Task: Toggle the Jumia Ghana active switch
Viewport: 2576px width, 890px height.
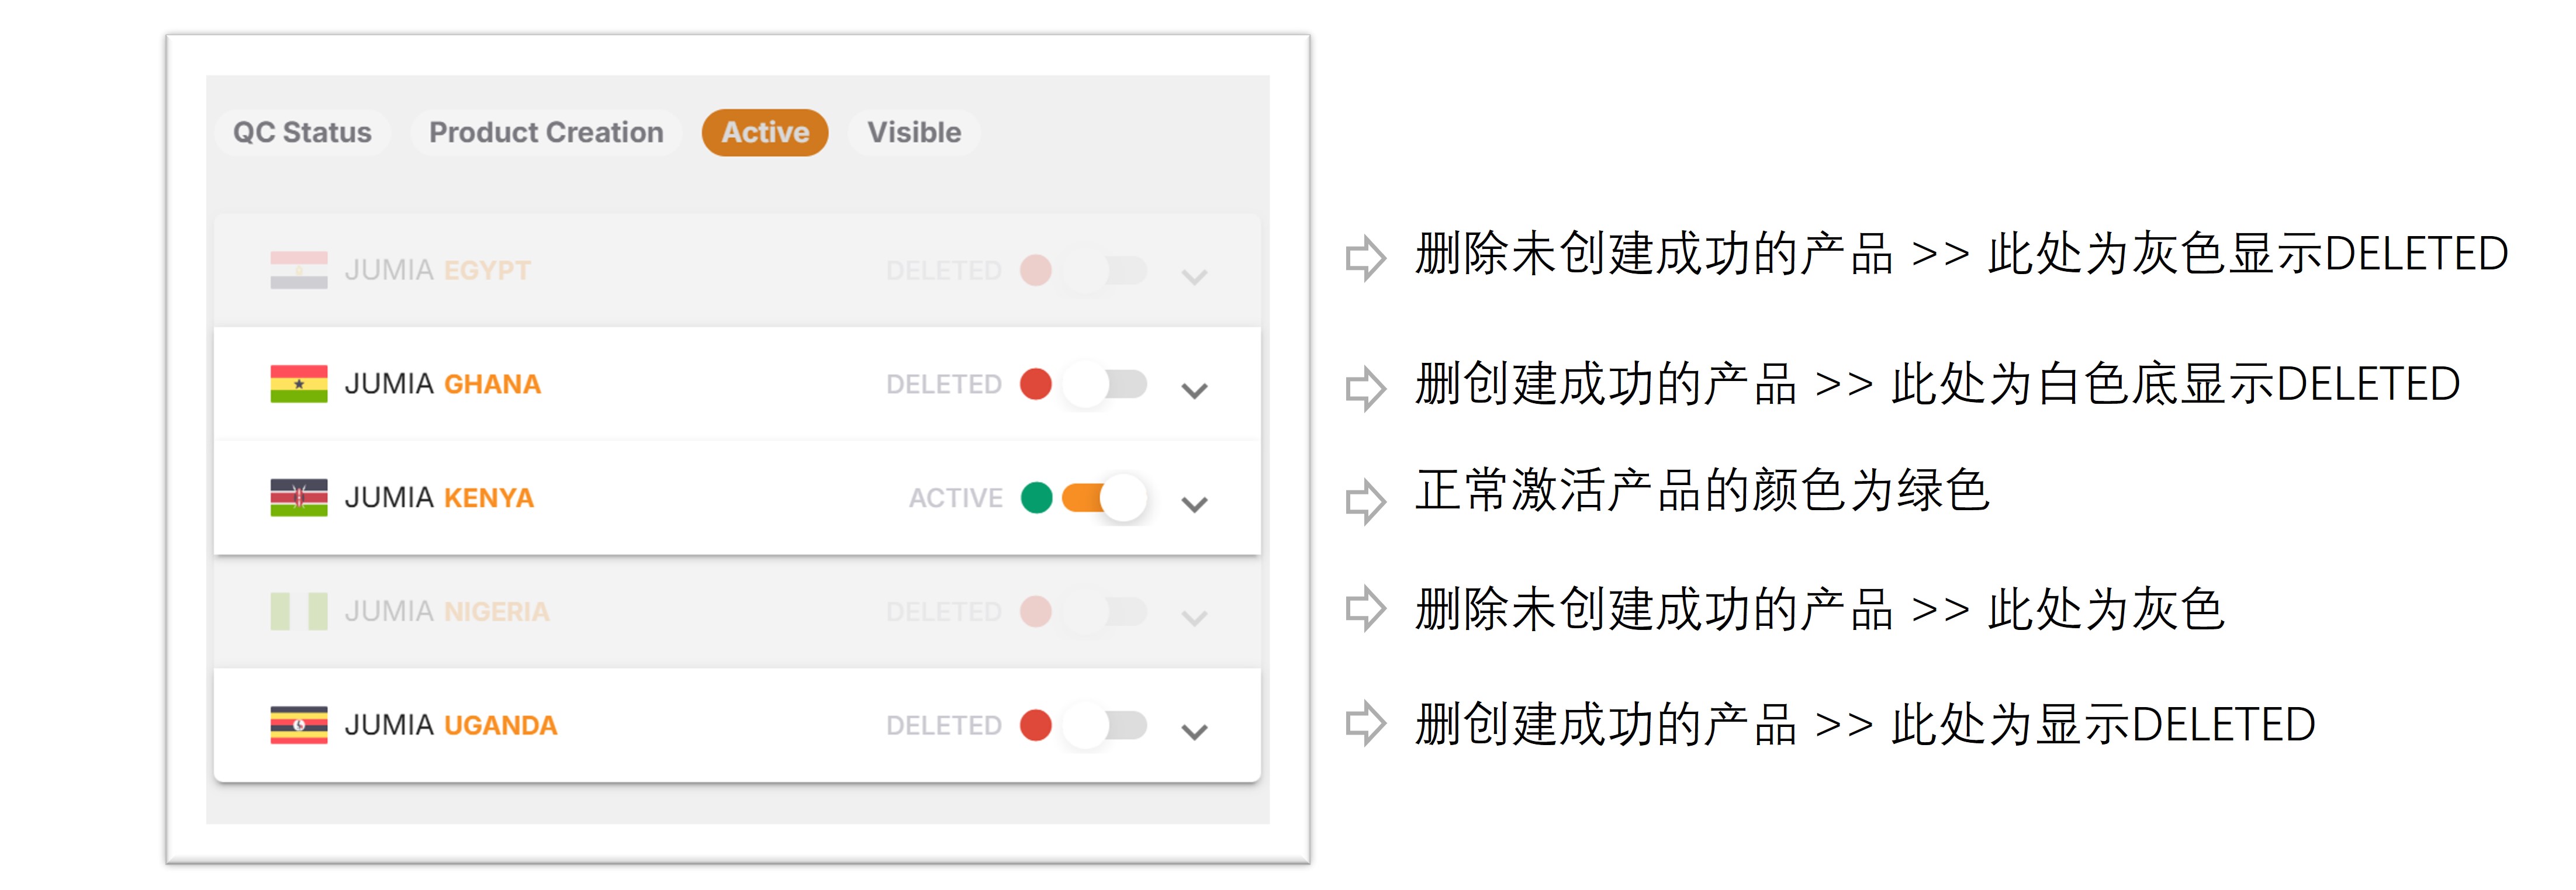Action: click(x=1105, y=384)
